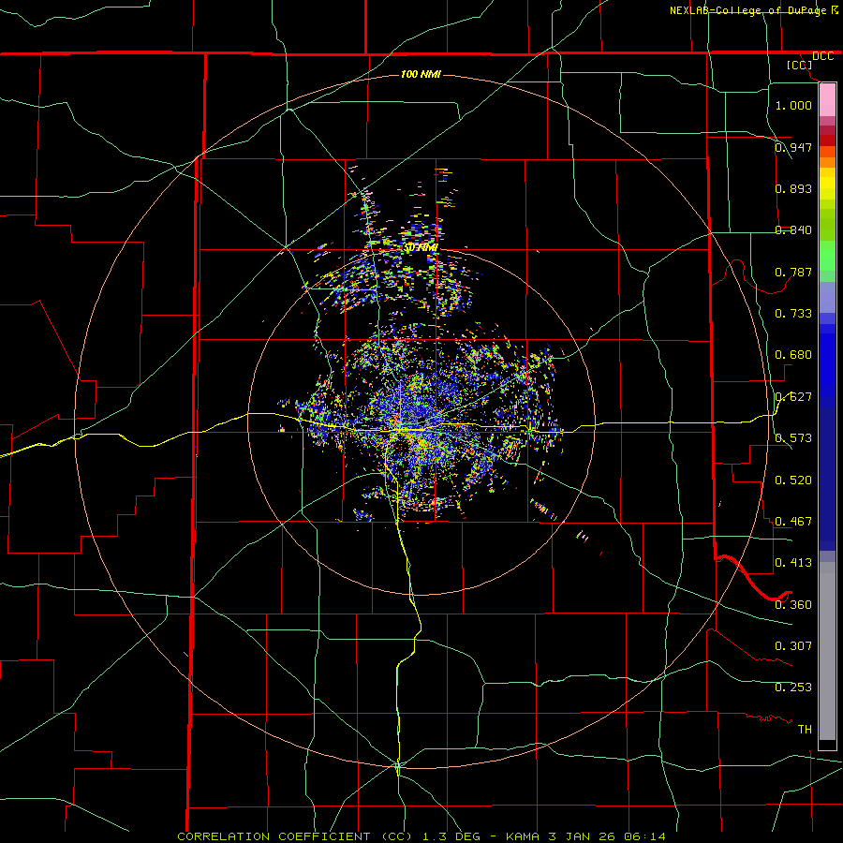This screenshot has height=843, width=843.
Task: Click the lavender segment of the color scale
Action: 827,298
